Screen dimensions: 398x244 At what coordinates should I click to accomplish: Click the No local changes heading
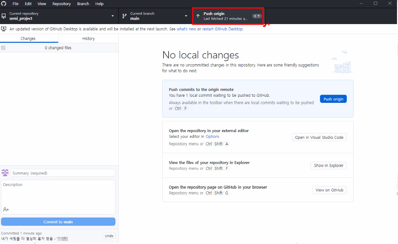[x=201, y=55]
